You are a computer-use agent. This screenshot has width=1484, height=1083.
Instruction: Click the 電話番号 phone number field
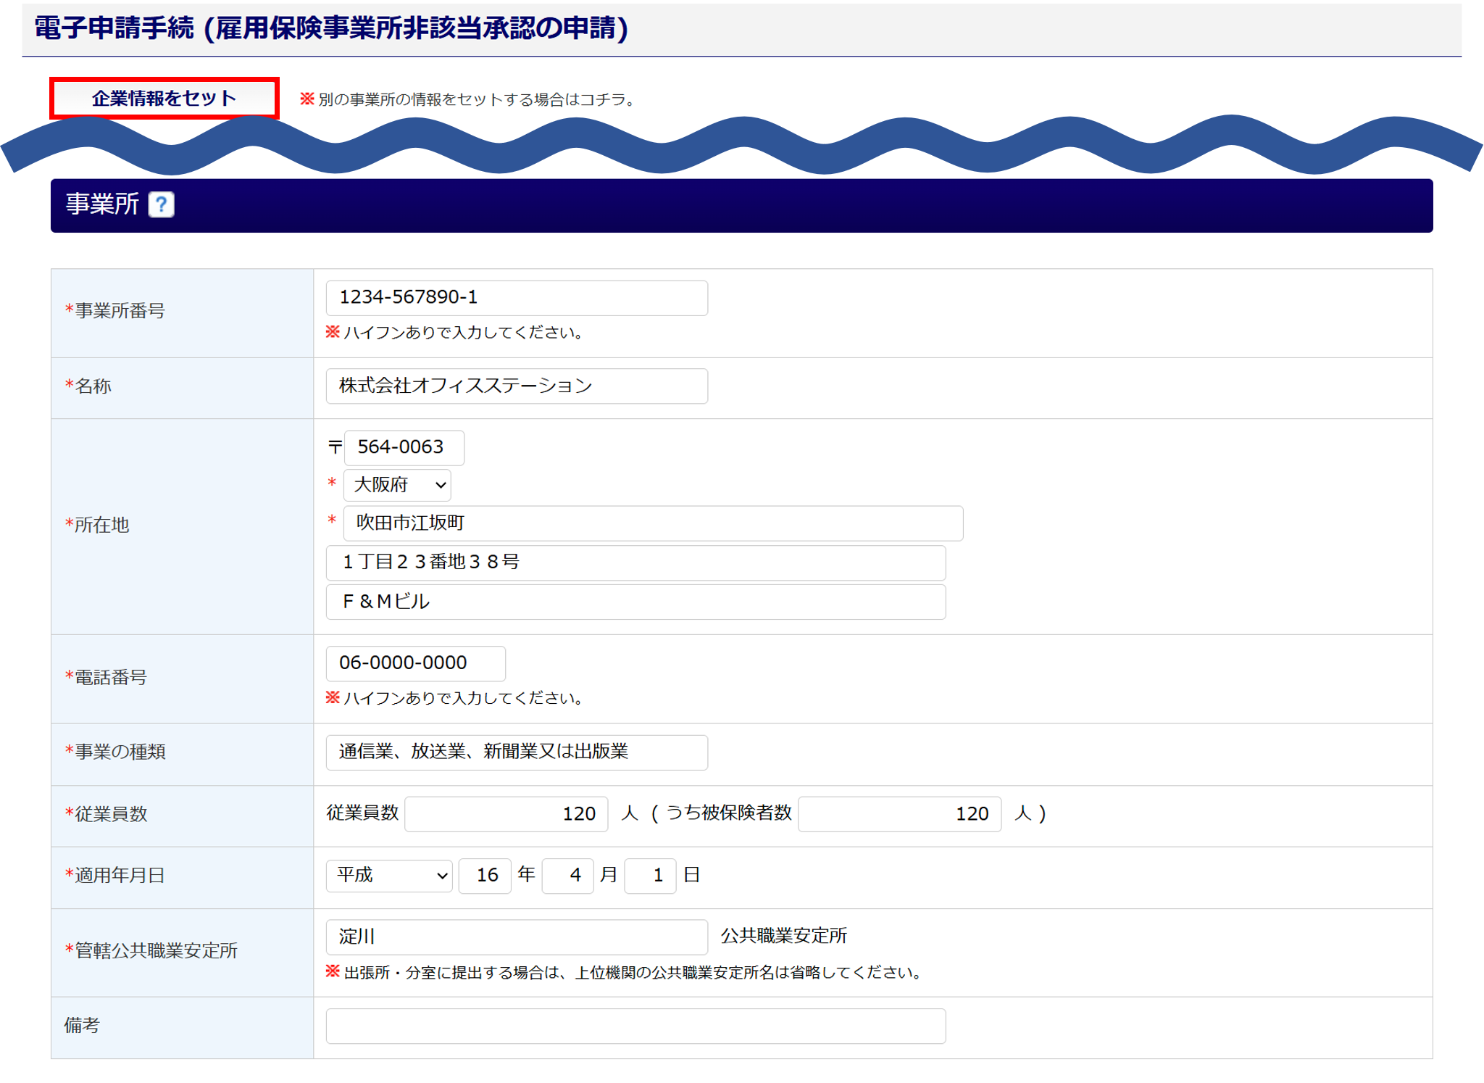click(415, 663)
